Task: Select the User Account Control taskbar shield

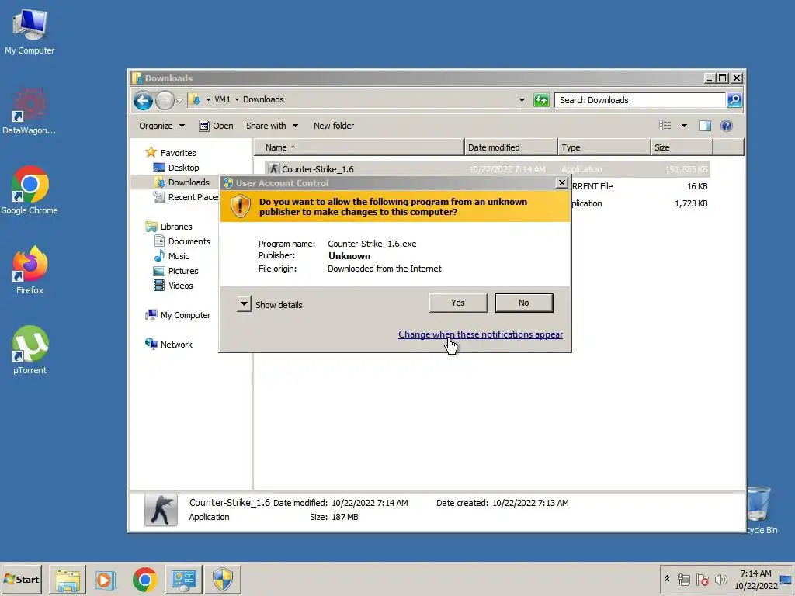Action: (223, 579)
